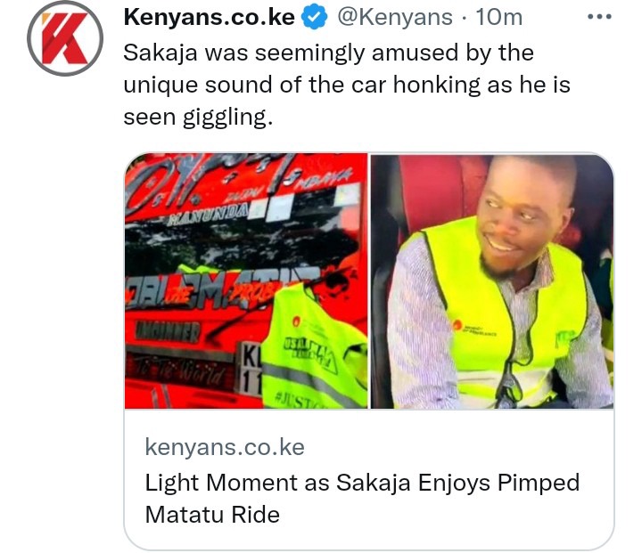Open the photo of man in yellow vest
The image size is (642, 553).
(492, 281)
